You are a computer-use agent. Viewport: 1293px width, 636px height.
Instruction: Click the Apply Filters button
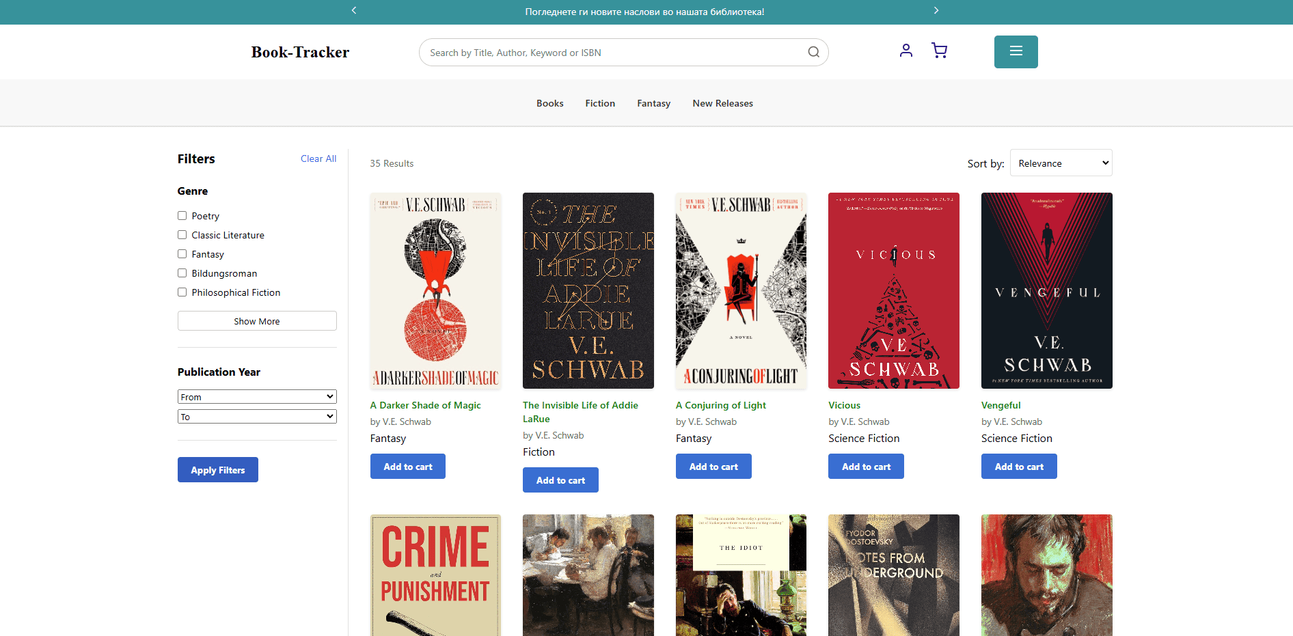[218, 470]
